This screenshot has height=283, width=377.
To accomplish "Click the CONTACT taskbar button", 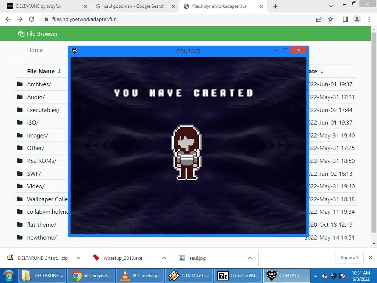I will (x=286, y=276).
